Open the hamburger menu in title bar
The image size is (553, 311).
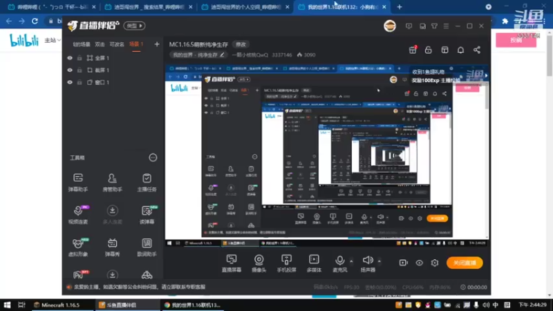(446, 26)
